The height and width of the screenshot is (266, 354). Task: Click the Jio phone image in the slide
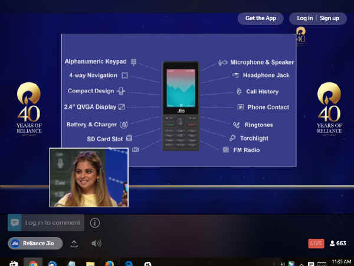181,106
